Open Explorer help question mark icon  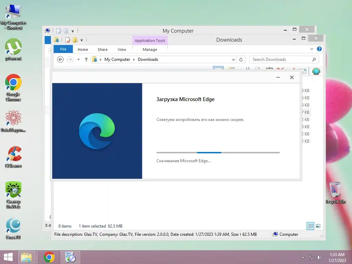point(319,49)
